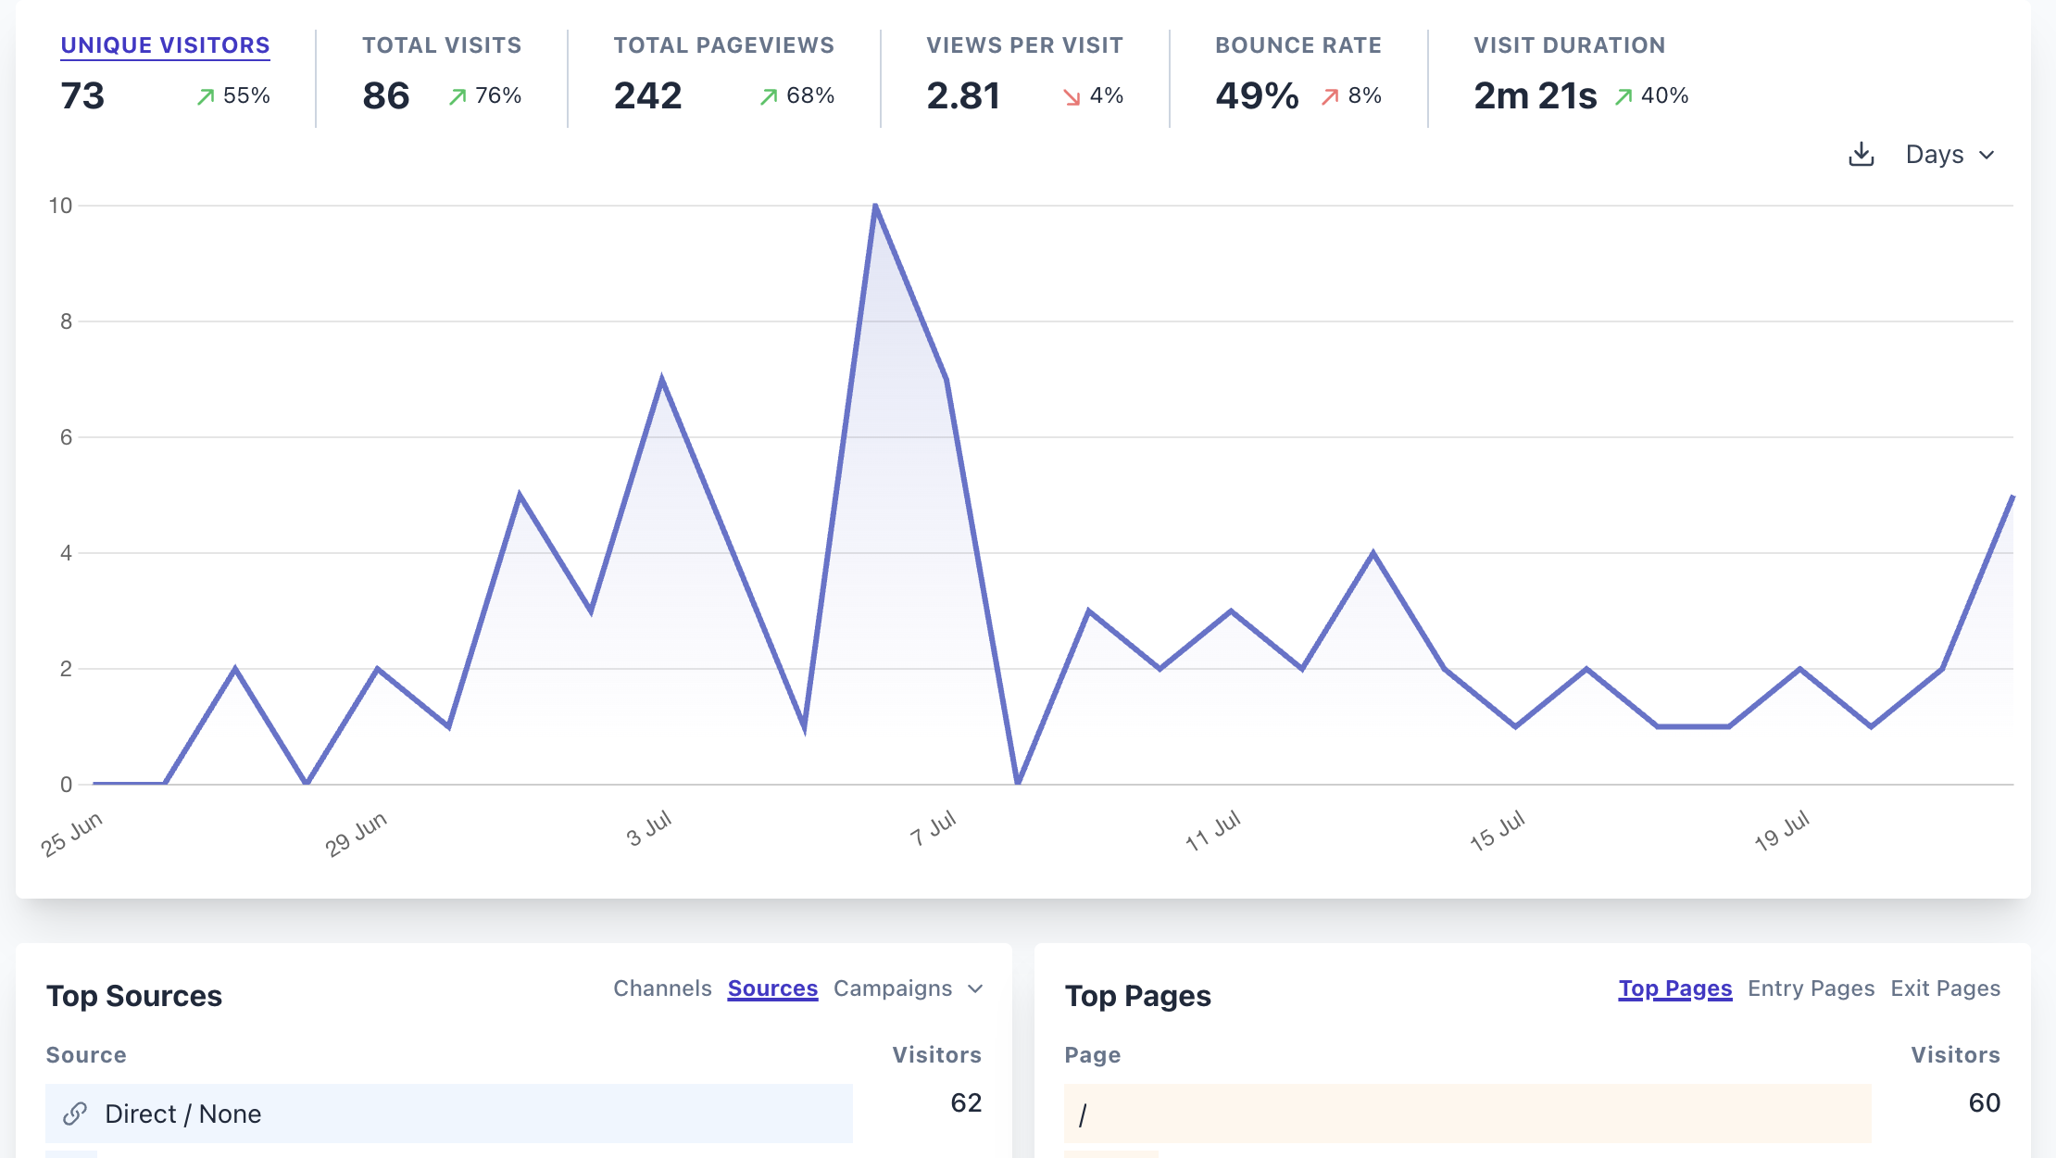Click the link icon beside Direct / None
Screen dimensions: 2056x1158
coord(75,1114)
